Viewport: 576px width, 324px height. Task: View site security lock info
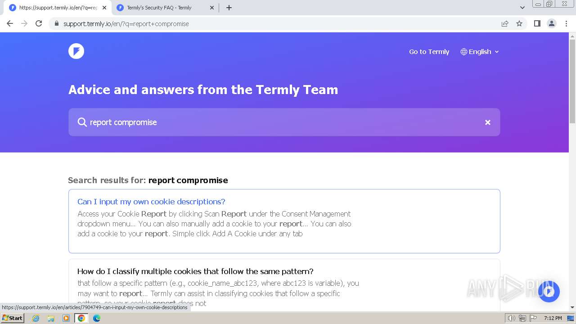[56, 23]
